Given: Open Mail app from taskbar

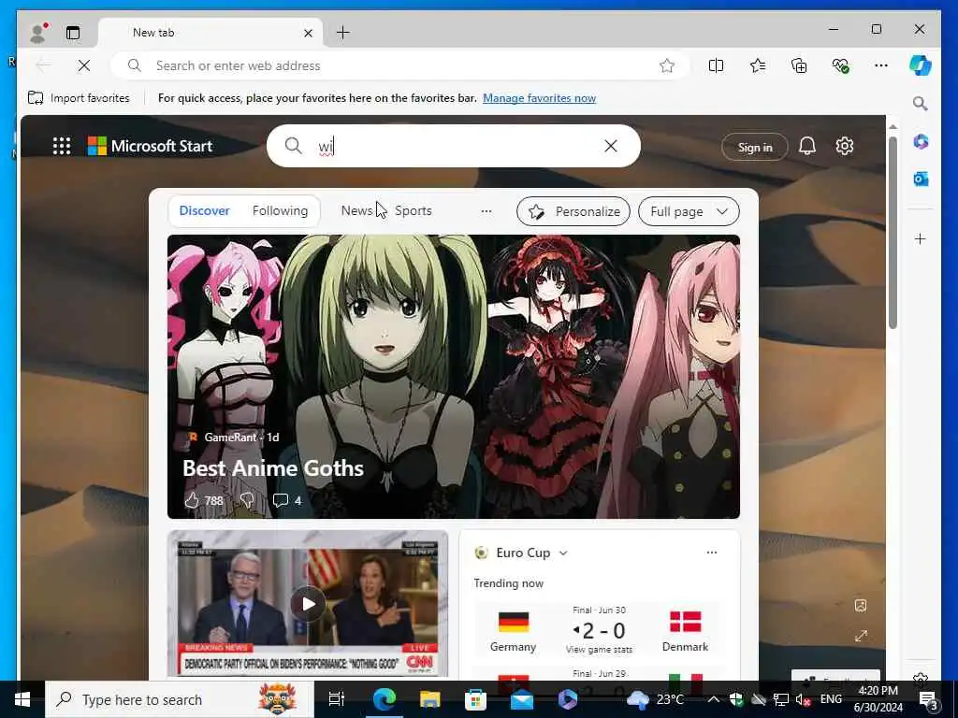Looking at the screenshot, I should click(x=521, y=699).
